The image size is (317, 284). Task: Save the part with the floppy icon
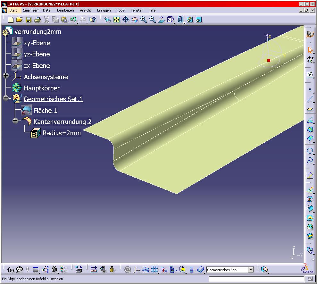coord(28,20)
